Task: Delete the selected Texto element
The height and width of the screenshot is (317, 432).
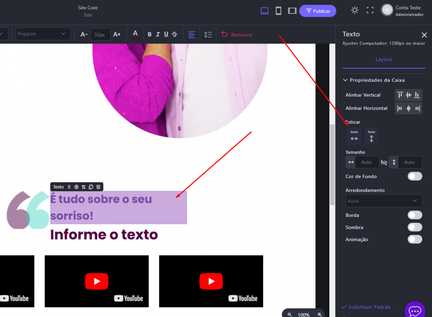Action: pos(98,187)
